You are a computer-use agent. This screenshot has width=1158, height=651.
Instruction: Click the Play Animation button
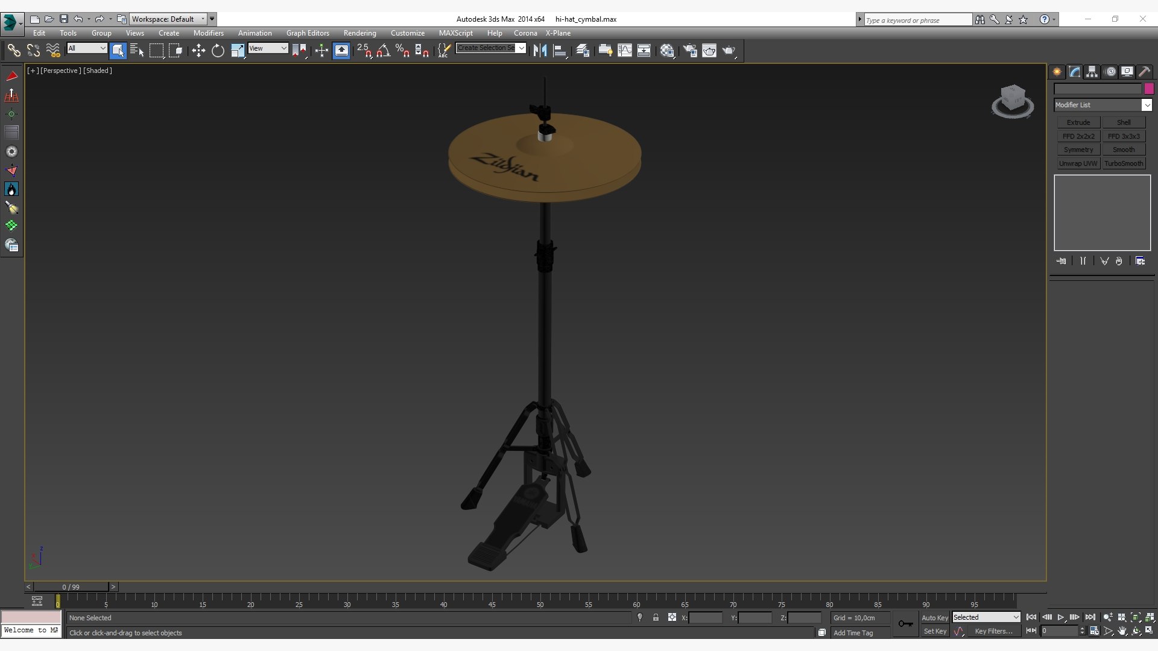[x=1061, y=617]
